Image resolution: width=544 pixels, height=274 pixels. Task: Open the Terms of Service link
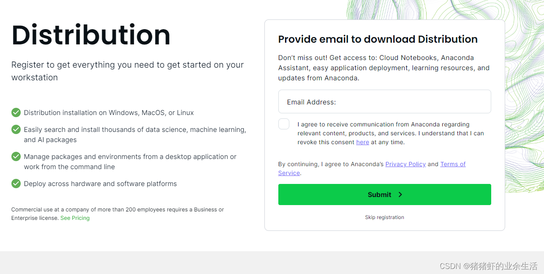[372, 168]
